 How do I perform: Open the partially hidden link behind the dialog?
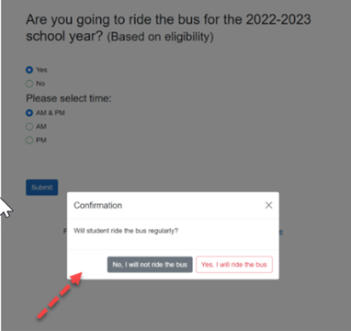280,232
